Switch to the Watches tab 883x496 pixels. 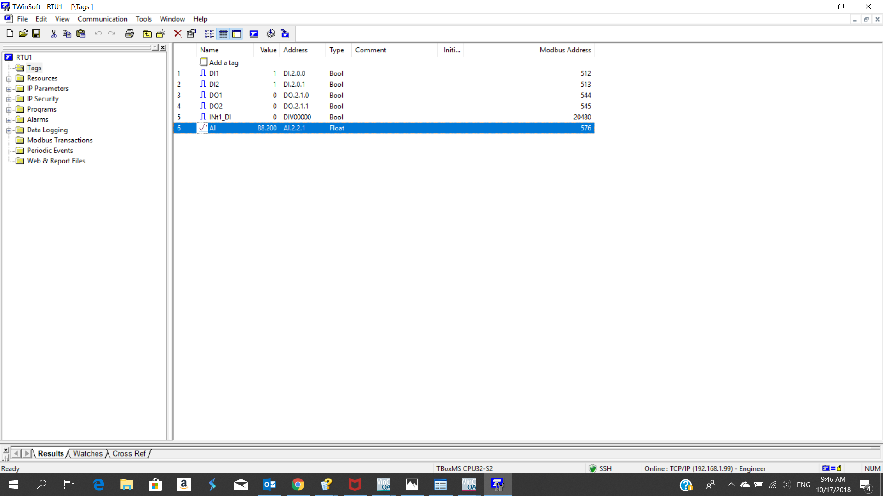click(x=87, y=453)
